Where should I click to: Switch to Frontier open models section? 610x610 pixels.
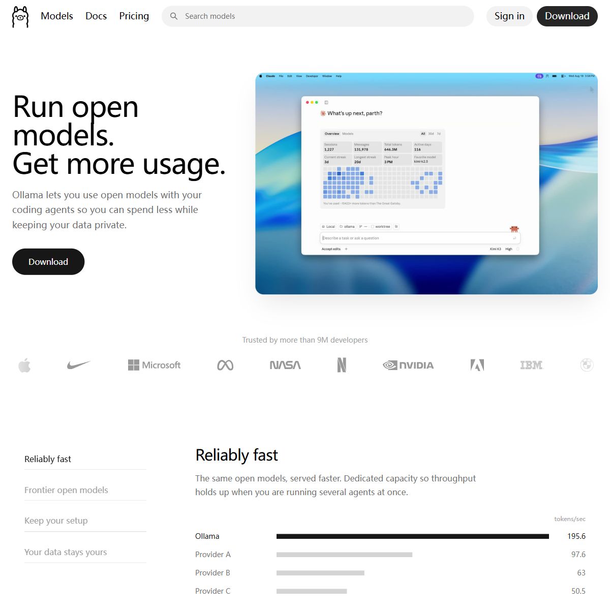pos(85,490)
